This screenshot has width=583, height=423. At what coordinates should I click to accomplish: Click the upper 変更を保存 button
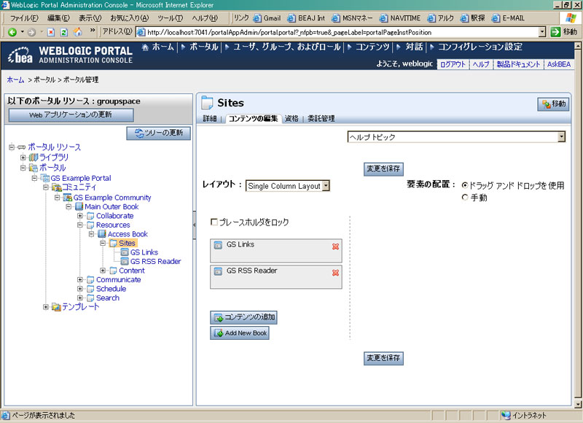pyautogui.click(x=383, y=169)
